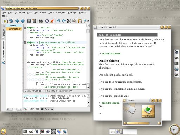Click the editor scrollbar up arrow
The image size is (180, 135).
88,26
